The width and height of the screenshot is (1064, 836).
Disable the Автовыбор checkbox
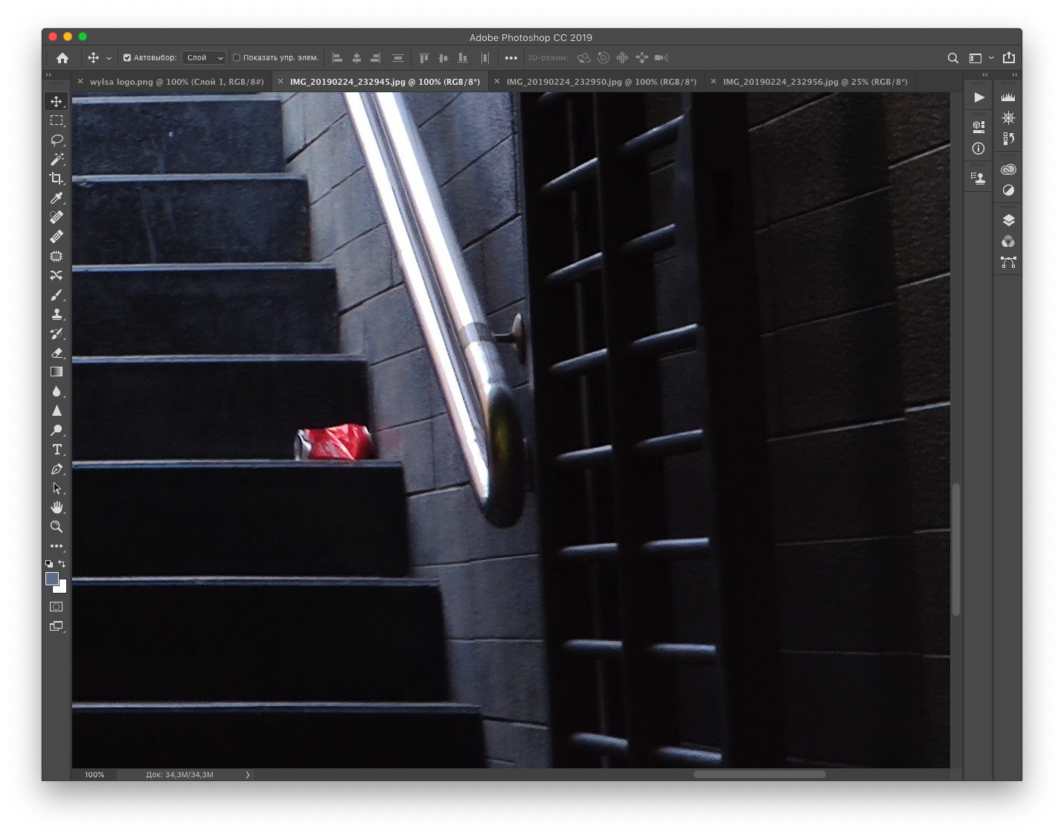(x=127, y=58)
